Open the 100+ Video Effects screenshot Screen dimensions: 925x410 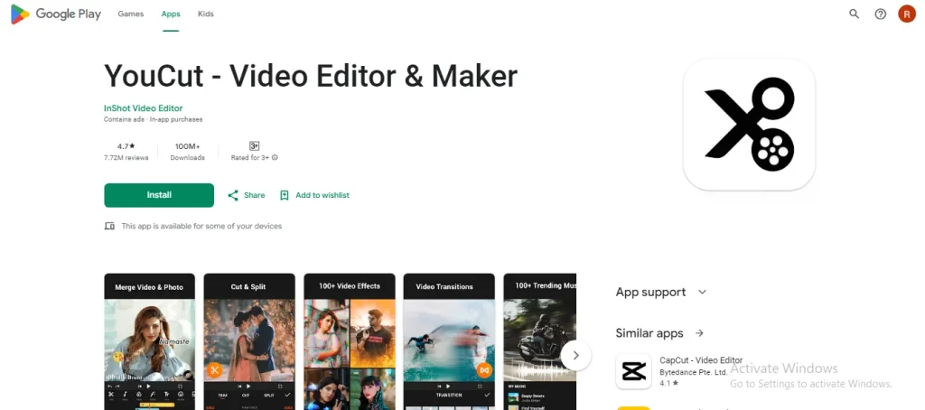350,341
